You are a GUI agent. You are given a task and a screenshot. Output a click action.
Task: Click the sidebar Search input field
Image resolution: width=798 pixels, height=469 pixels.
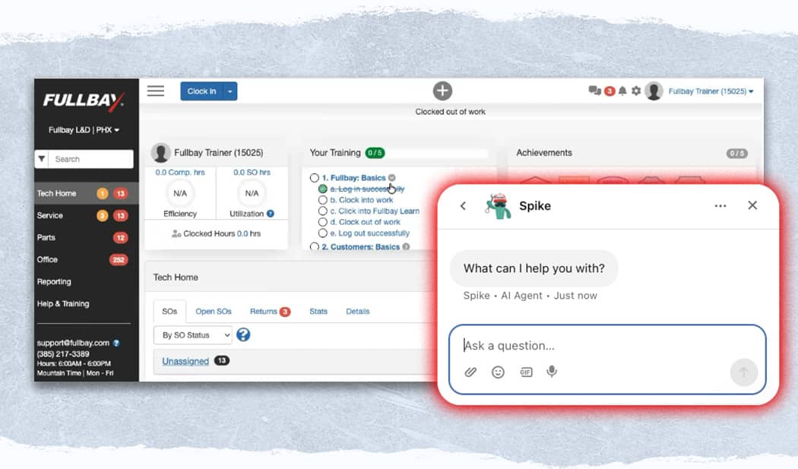tap(91, 159)
